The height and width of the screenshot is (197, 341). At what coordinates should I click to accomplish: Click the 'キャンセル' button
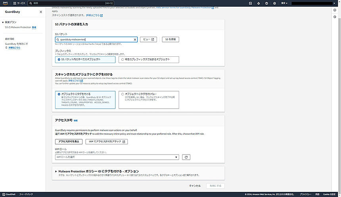click(x=195, y=186)
